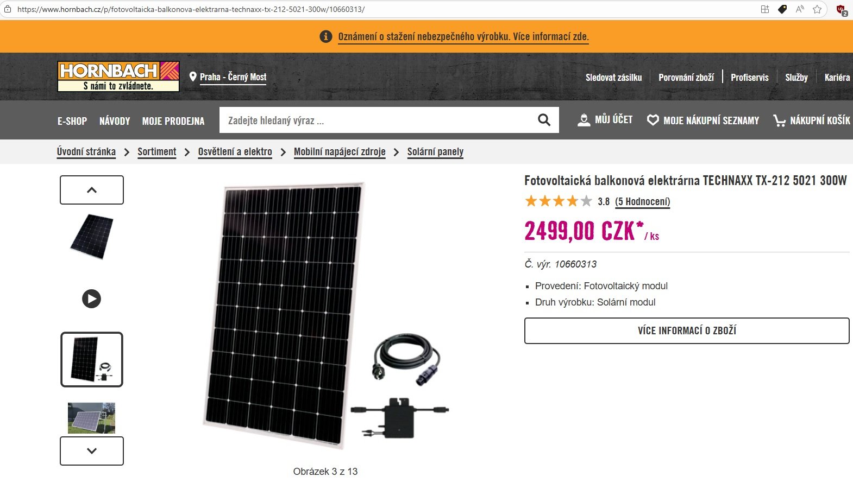The height and width of the screenshot is (483, 853).
Task: Show previous thumbnails with up chevron
Action: [92, 190]
